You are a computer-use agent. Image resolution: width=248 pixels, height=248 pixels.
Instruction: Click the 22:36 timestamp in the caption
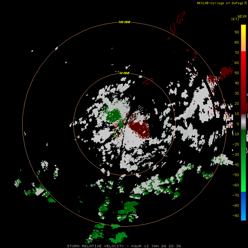(175, 246)
